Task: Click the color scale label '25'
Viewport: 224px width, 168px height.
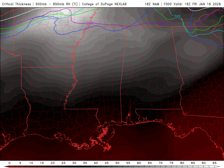Action: [64, 163]
